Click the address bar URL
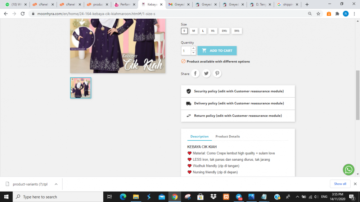This screenshot has width=360, height=202. point(96,14)
